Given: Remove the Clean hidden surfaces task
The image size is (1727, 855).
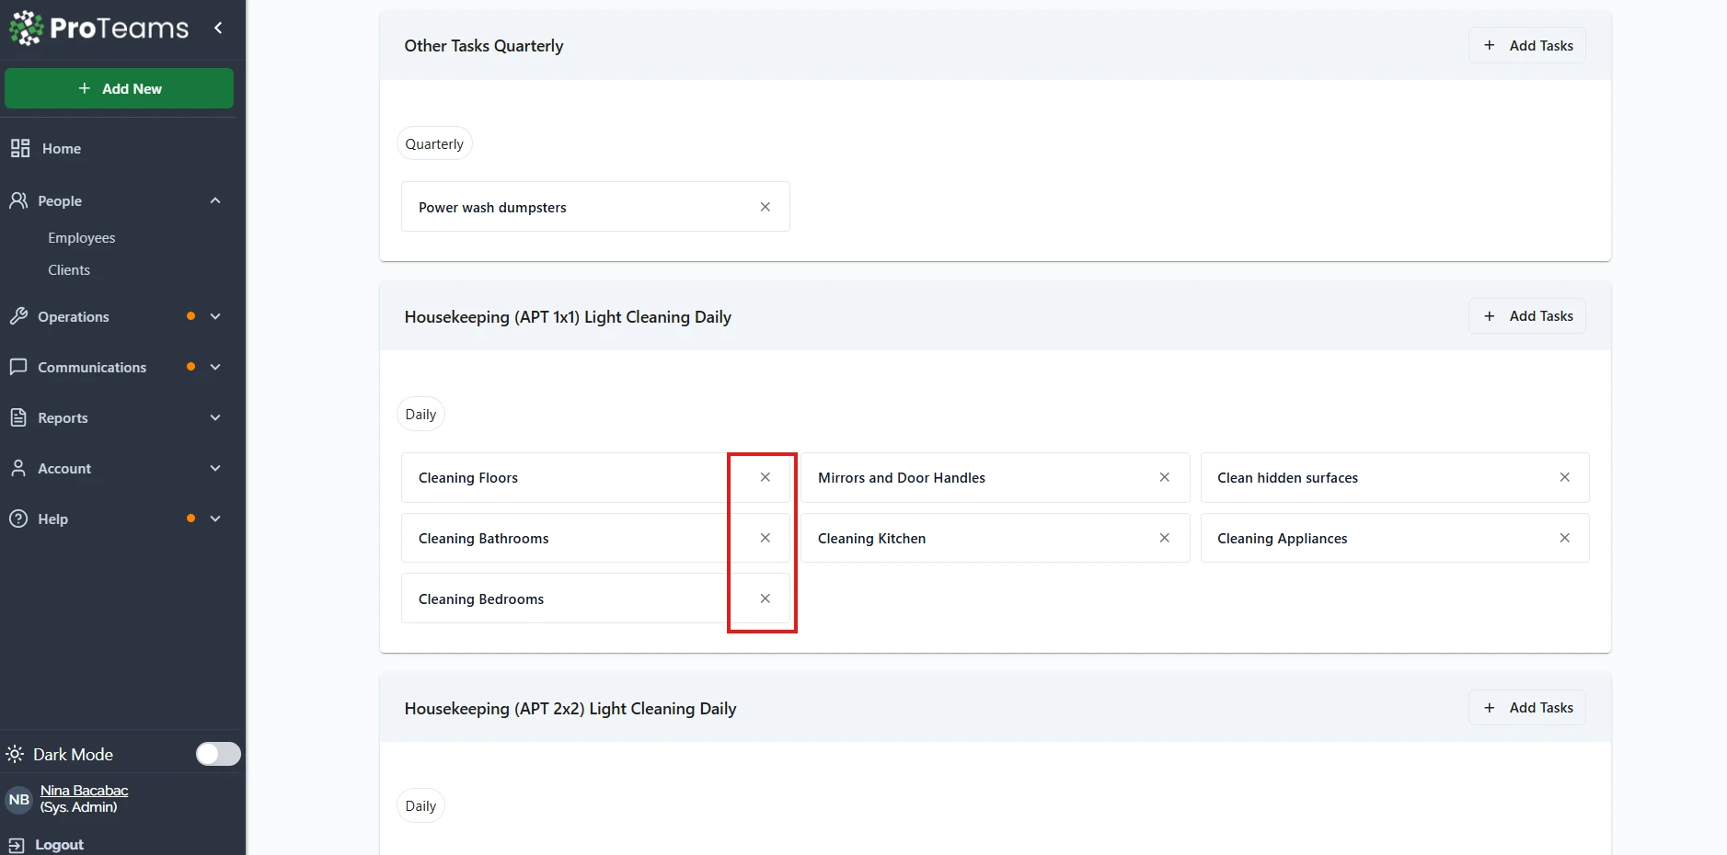Looking at the screenshot, I should coord(1564,477).
